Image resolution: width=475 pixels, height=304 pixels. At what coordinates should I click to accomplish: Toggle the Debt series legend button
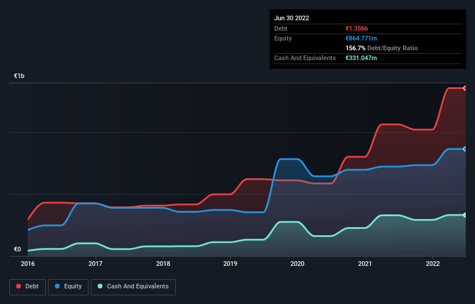click(x=27, y=287)
